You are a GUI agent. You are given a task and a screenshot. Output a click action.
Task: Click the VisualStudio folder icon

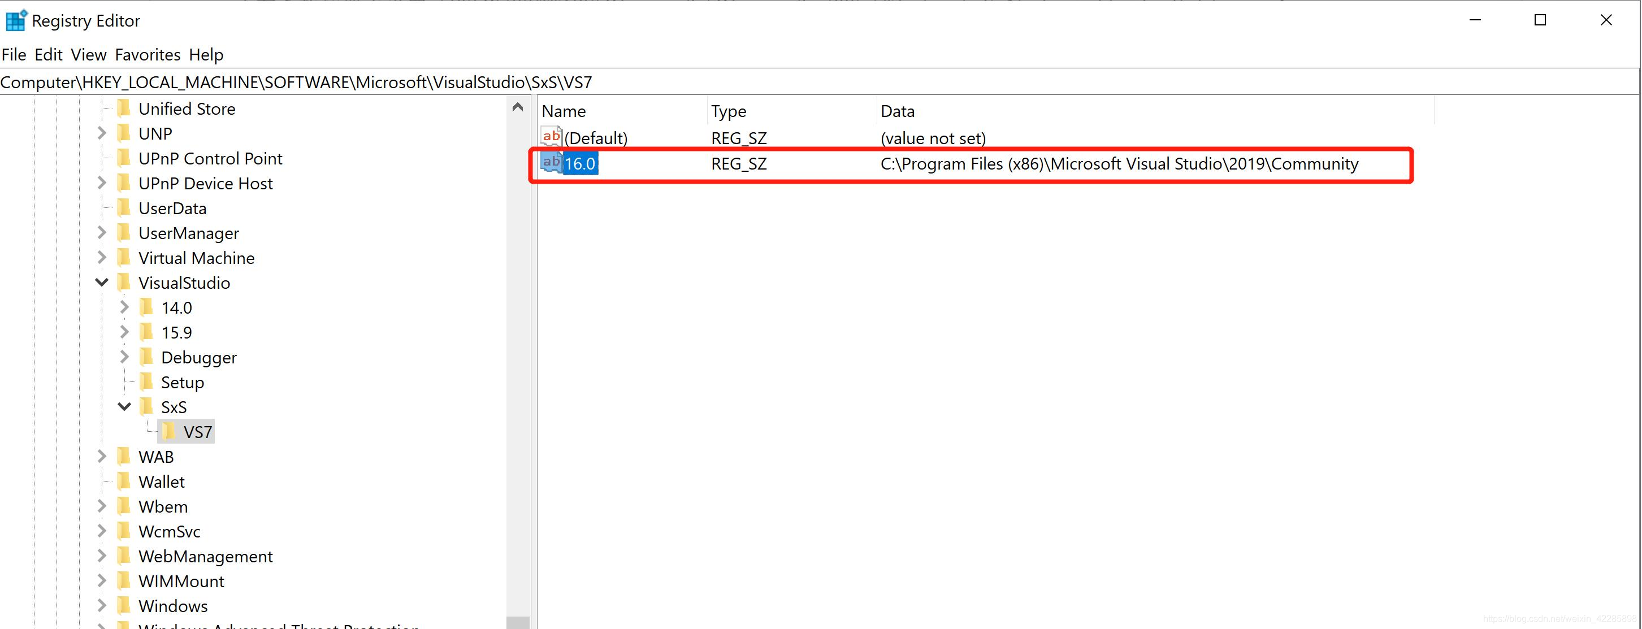[124, 283]
